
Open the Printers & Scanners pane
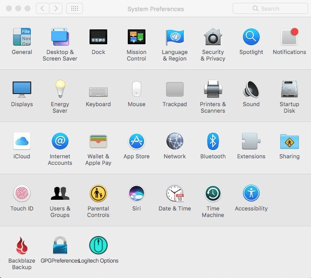pyautogui.click(x=213, y=89)
